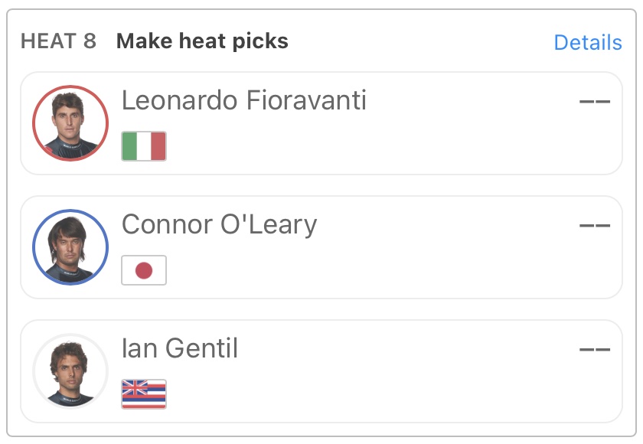Select the Ian Gentil name text
Image resolution: width=643 pixels, height=444 pixels.
(180, 348)
